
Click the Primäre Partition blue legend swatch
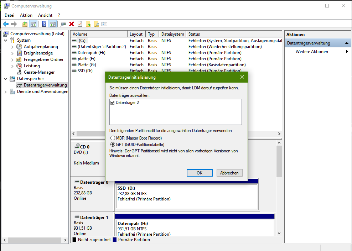tap(115, 240)
